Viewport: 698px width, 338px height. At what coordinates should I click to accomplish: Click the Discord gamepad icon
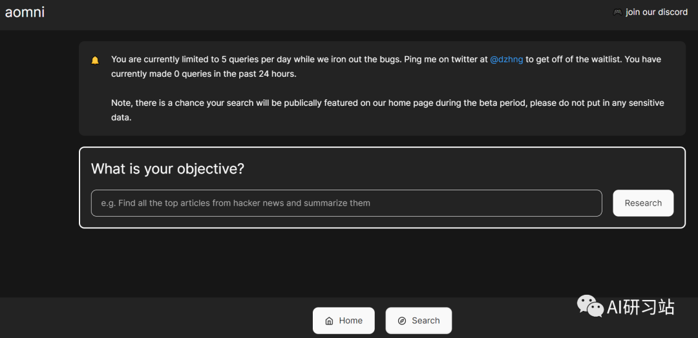click(617, 12)
